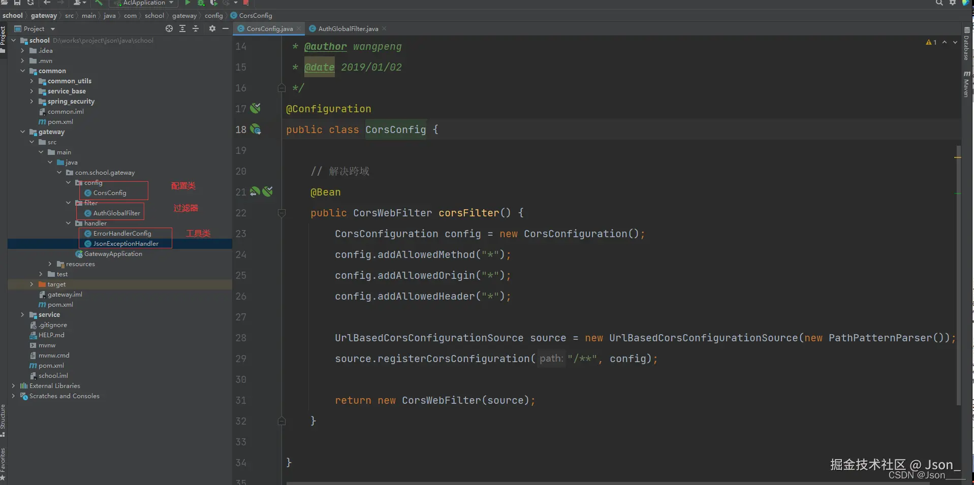Click the Debug bug icon
Screen dimensions: 974x485
coord(201,3)
